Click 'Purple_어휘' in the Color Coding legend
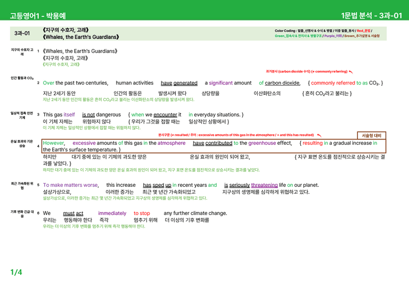This screenshot has width=409, height=289. [x=333, y=36]
